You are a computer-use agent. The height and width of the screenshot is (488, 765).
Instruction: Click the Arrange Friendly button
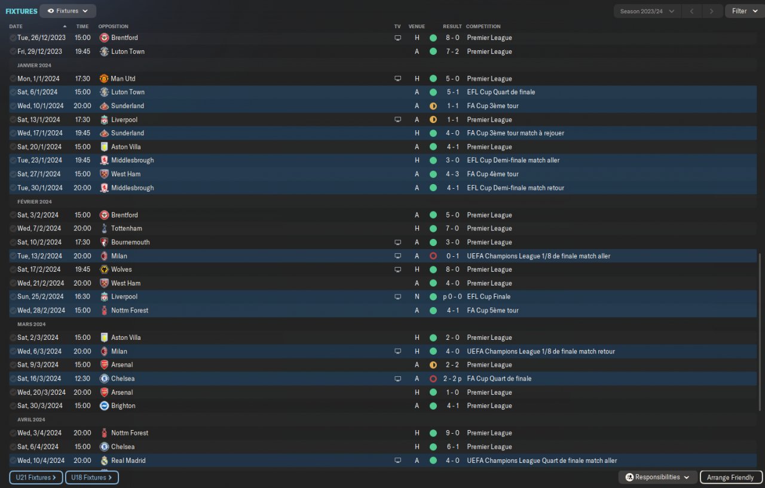pos(730,477)
